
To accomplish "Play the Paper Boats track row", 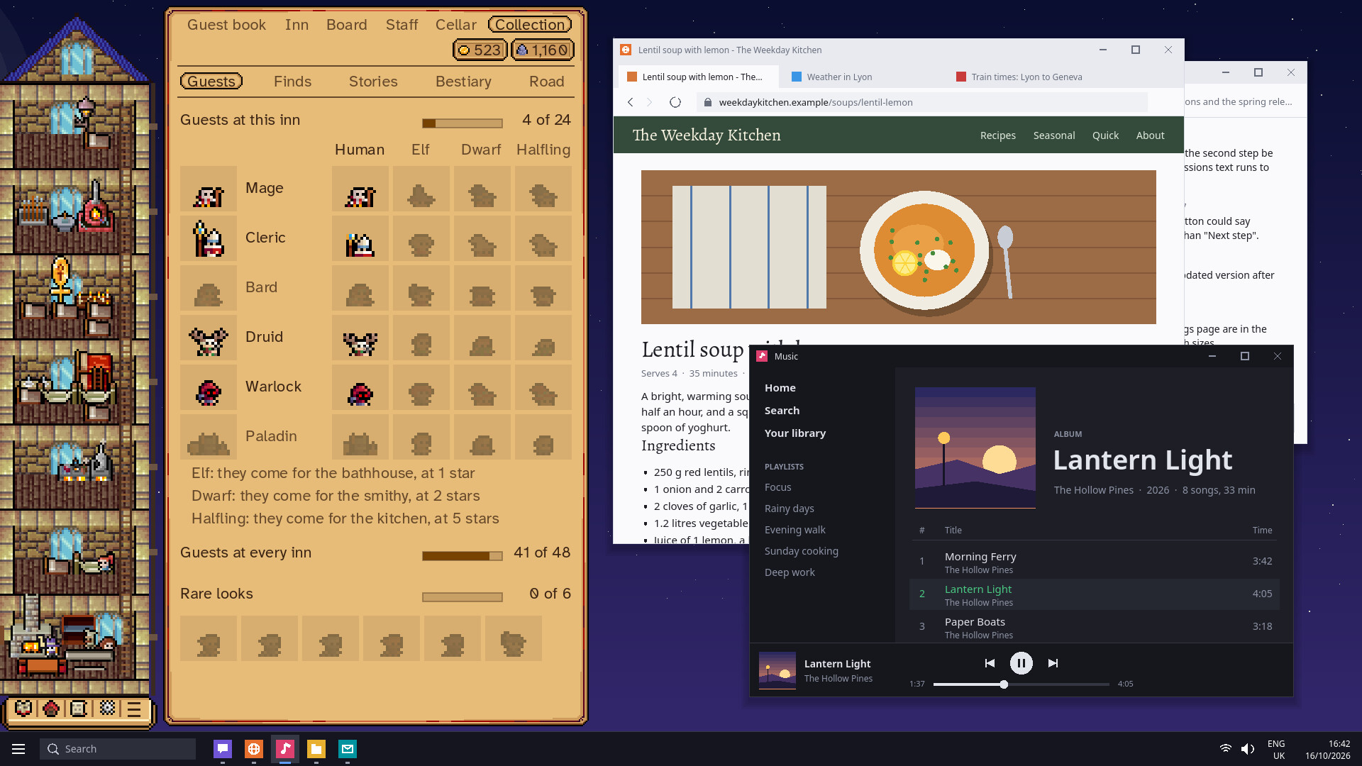I will (x=1094, y=627).
